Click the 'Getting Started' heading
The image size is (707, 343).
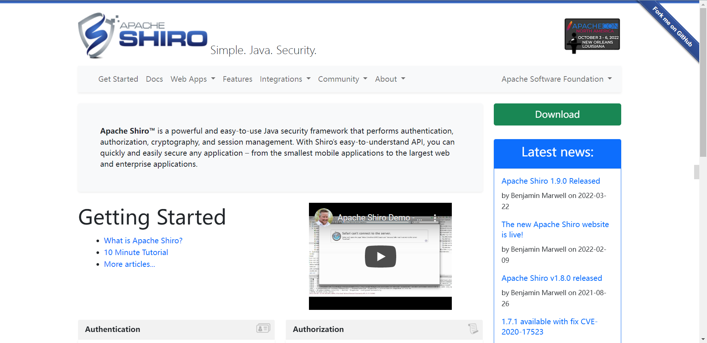pos(152,217)
